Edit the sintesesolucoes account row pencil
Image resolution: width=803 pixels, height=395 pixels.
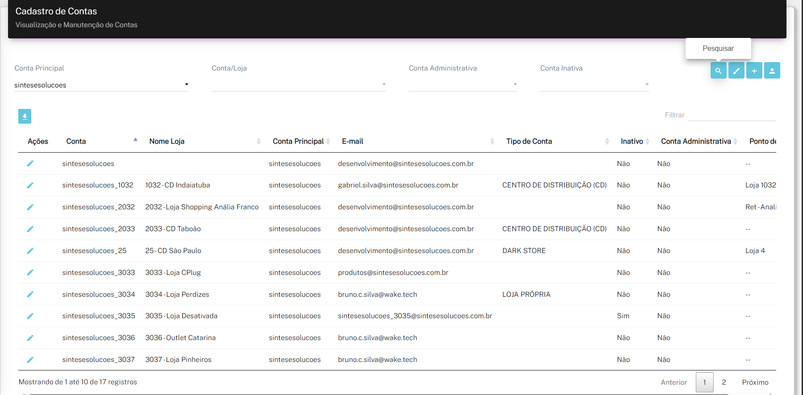(x=30, y=163)
